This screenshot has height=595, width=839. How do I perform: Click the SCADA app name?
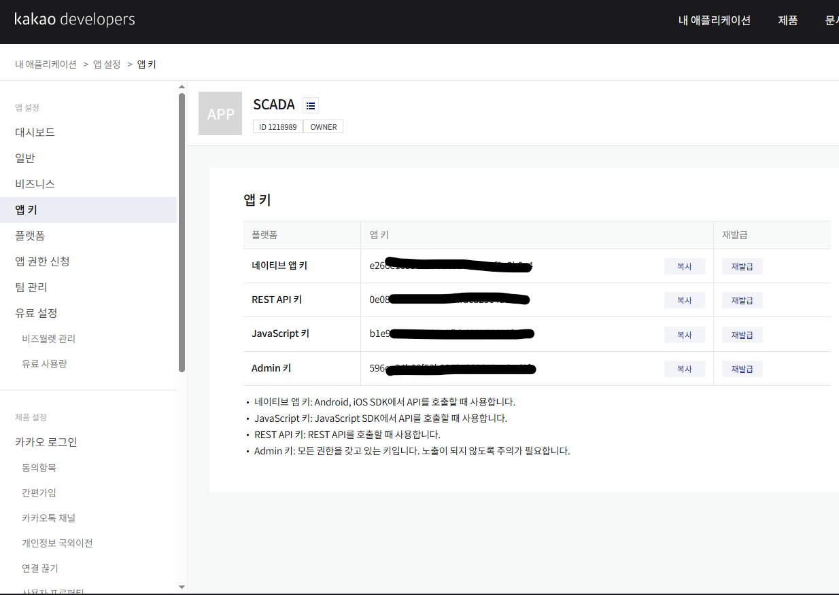(x=274, y=105)
